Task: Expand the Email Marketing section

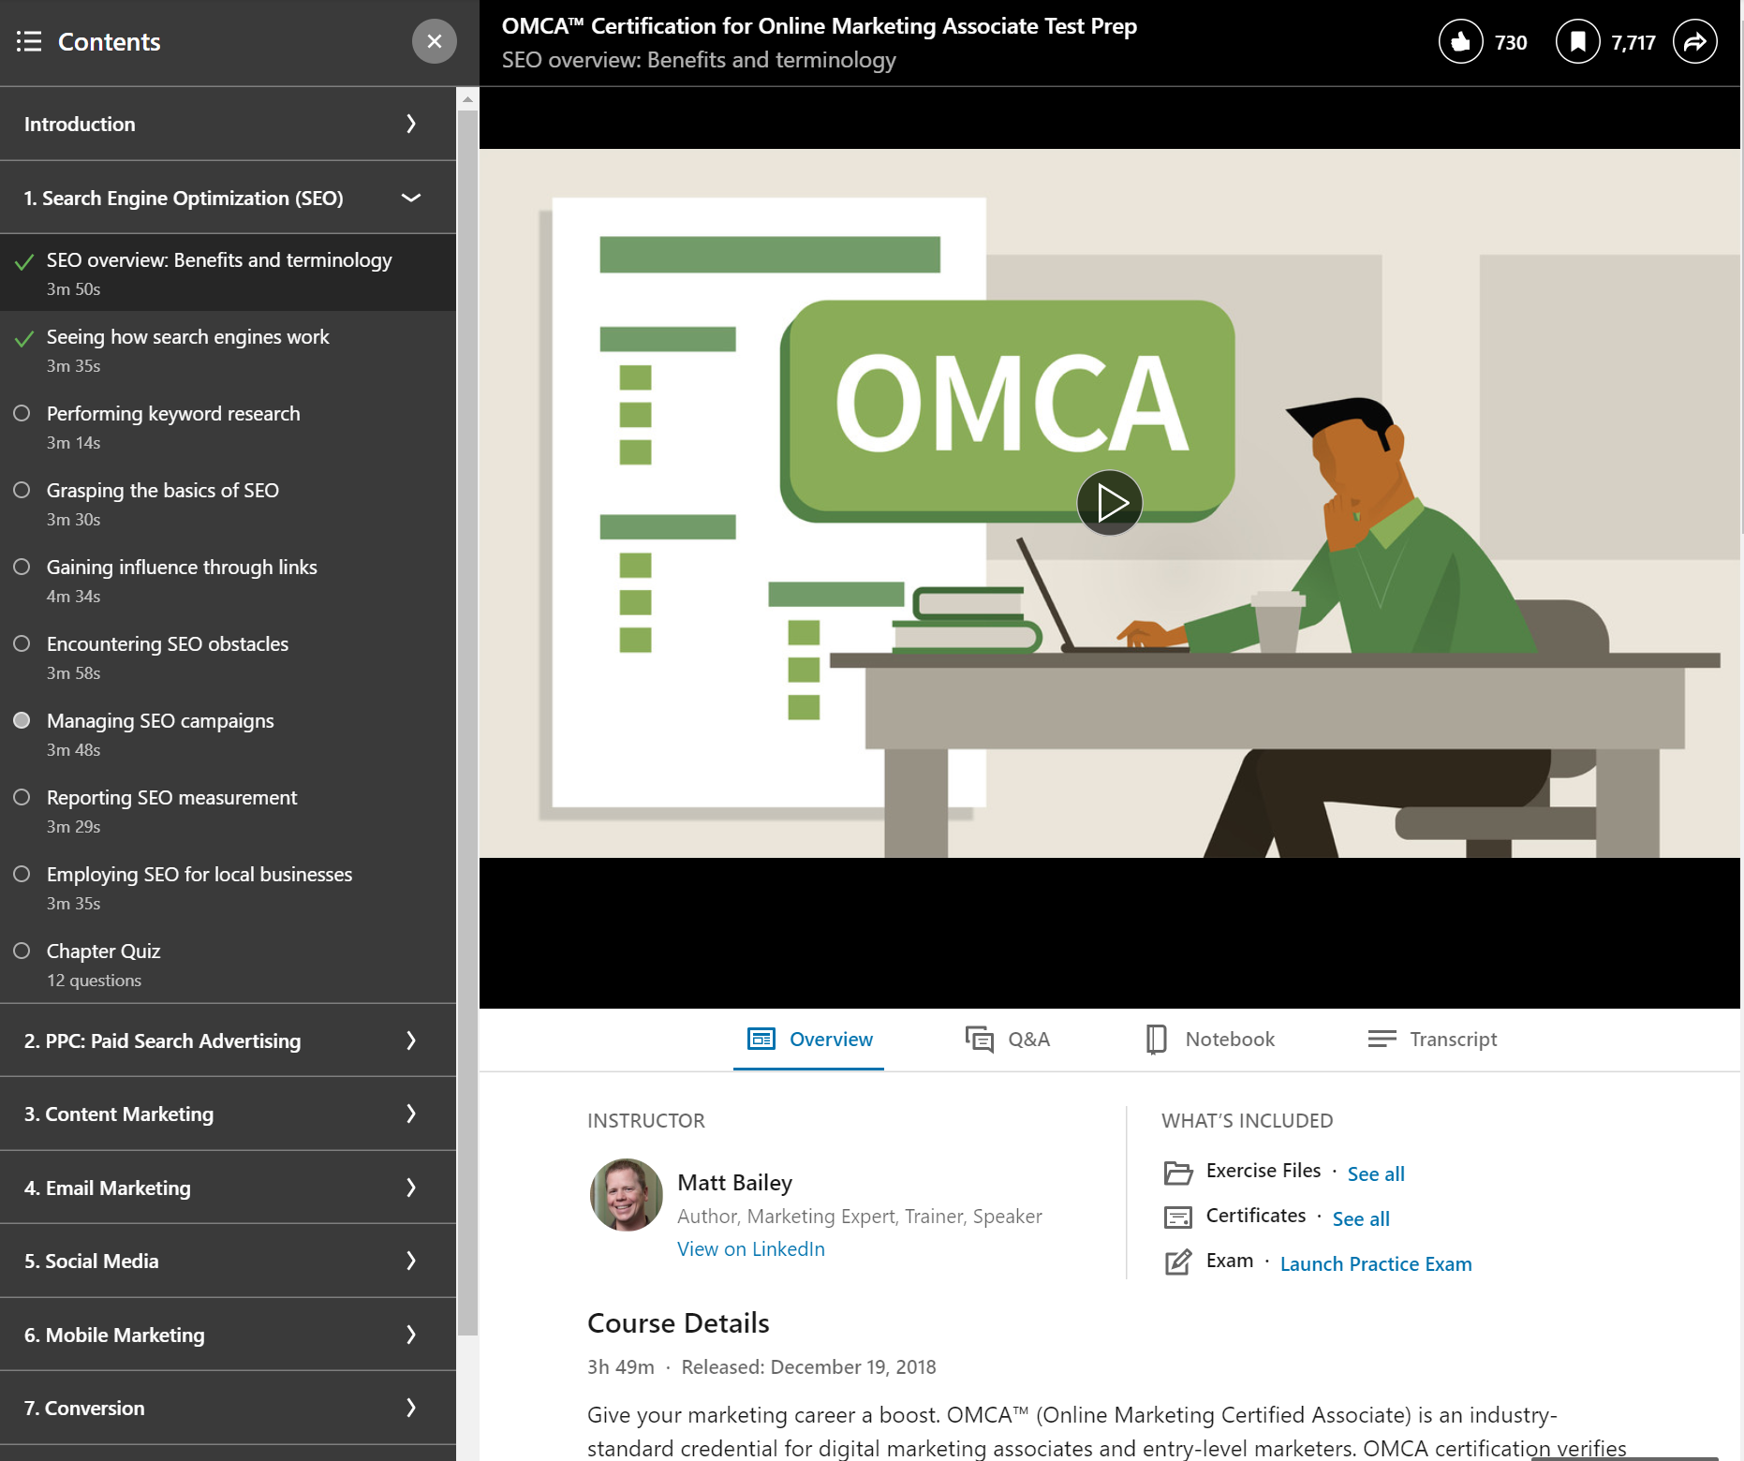Action: click(x=409, y=1188)
